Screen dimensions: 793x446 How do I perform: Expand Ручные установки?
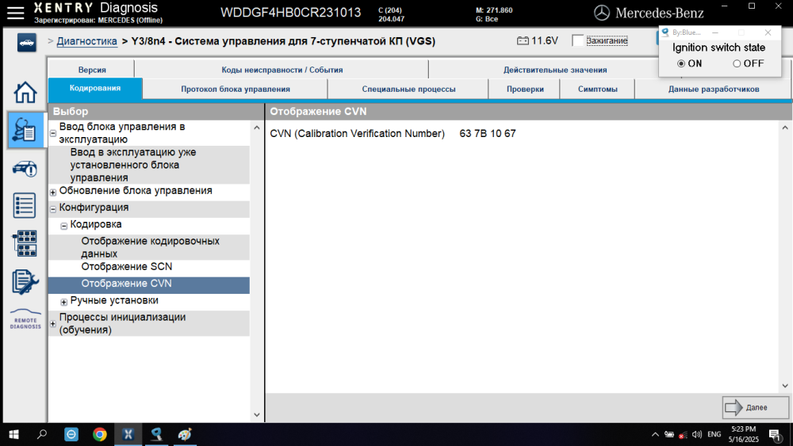point(63,302)
